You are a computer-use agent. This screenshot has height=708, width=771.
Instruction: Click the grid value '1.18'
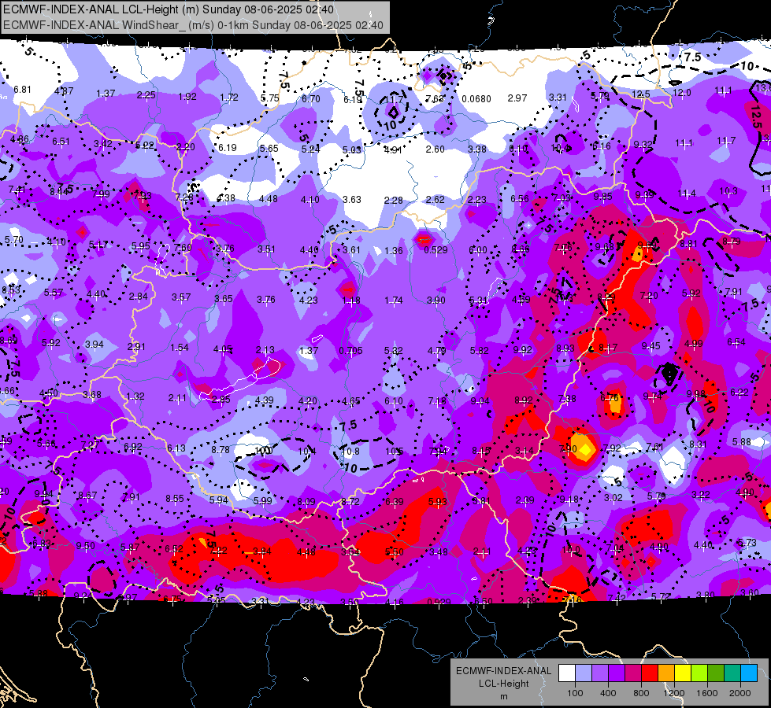[351, 301]
